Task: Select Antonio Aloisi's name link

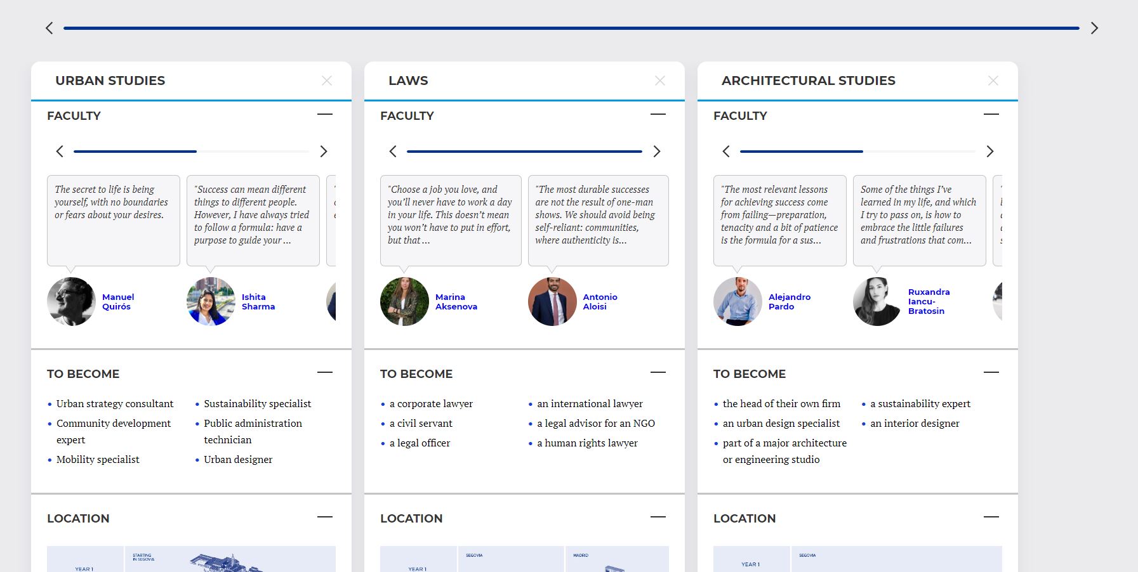Action: pos(600,302)
